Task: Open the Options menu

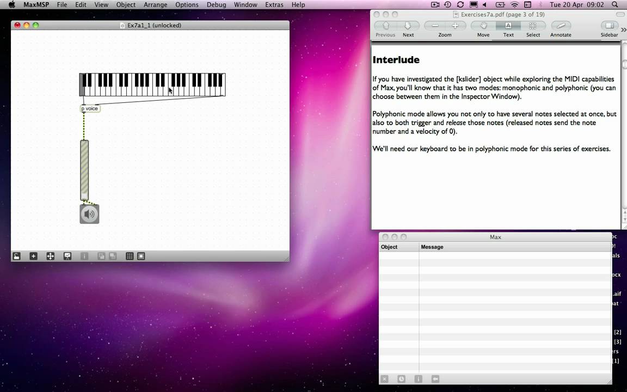Action: pos(187,5)
